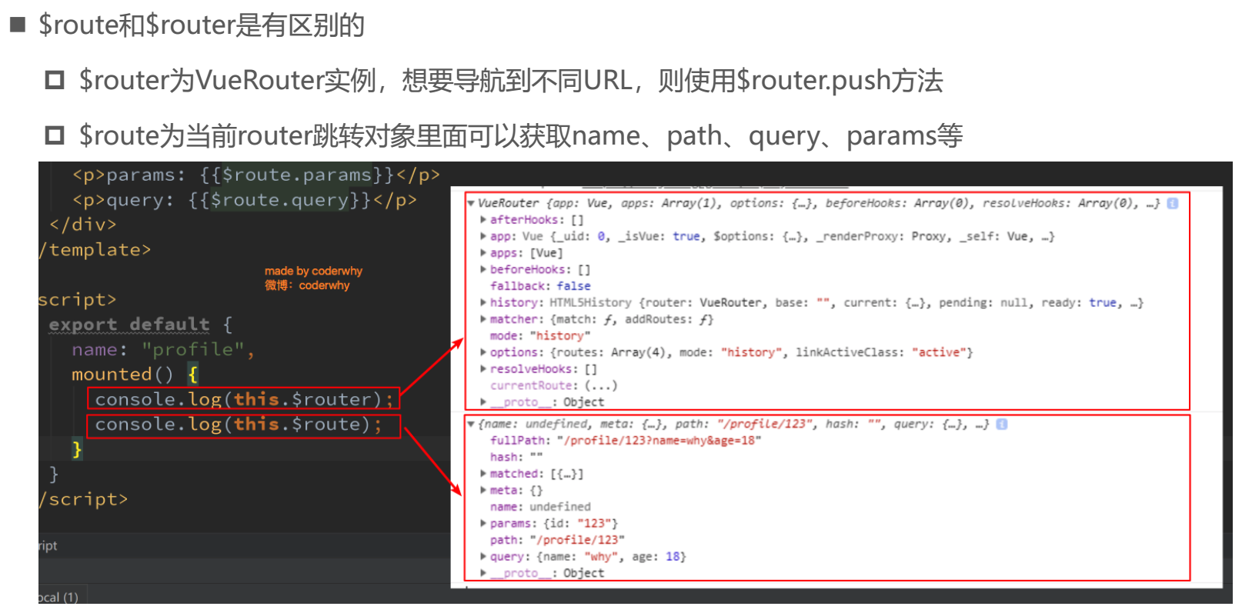Viewport: 1252px width, 613px height.
Task: Expand the options routes Array(4) entry
Action: click(x=483, y=352)
